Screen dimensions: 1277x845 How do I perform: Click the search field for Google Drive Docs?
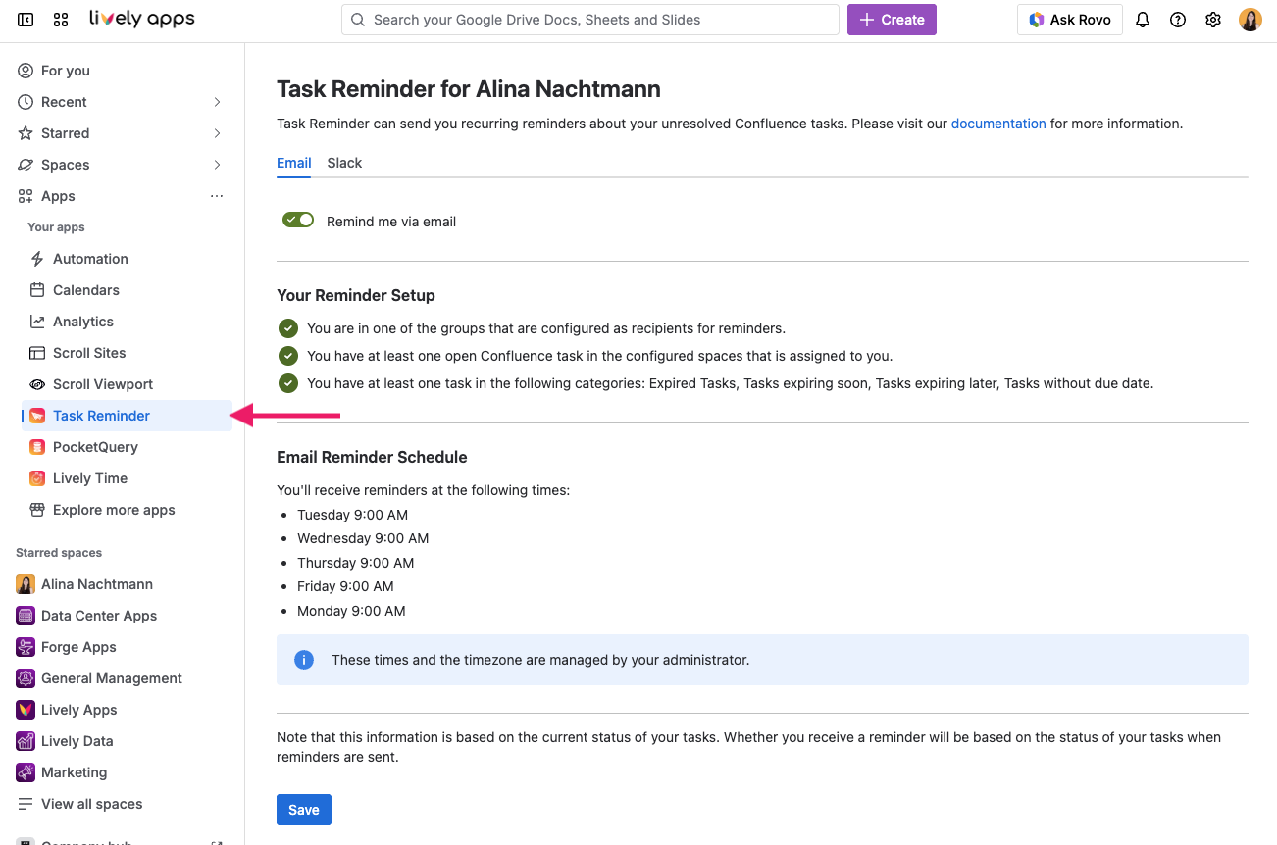pos(589,19)
